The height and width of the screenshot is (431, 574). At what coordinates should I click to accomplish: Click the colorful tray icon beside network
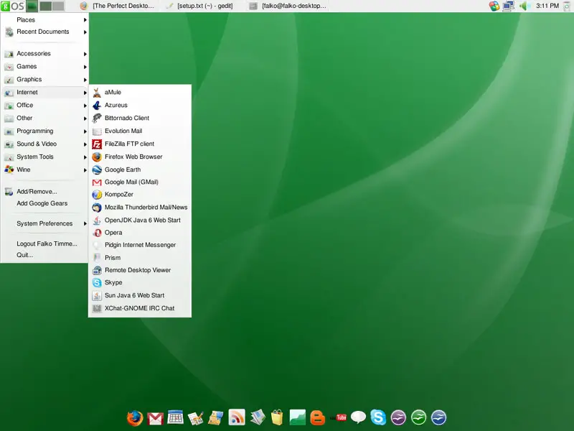point(494,6)
